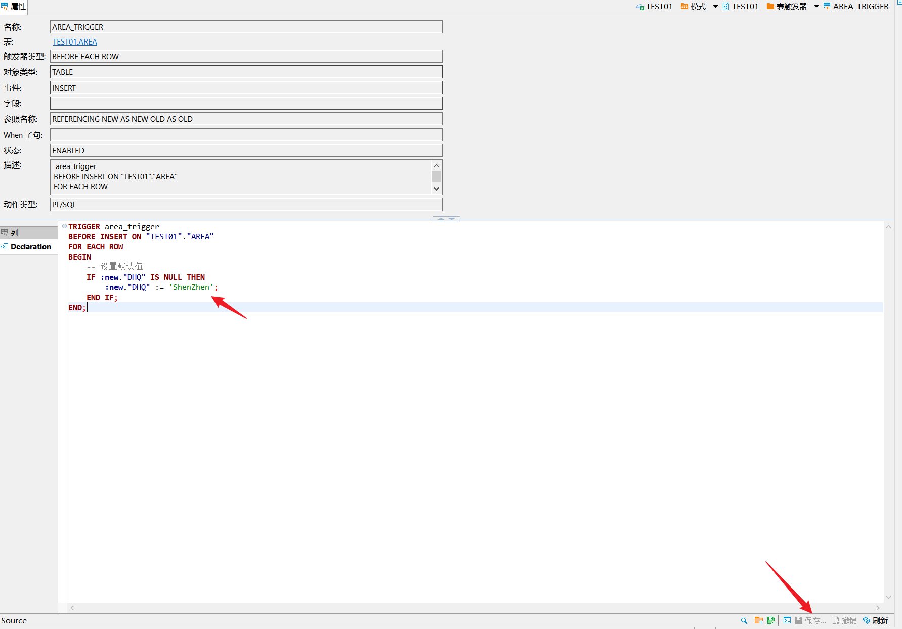Click the "TEST01"."AREA" text in code

click(180, 237)
